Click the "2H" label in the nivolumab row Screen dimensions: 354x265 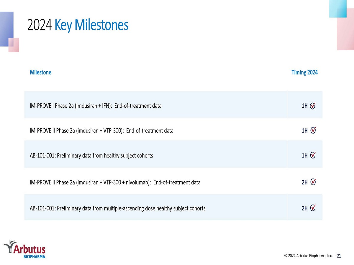click(x=304, y=182)
